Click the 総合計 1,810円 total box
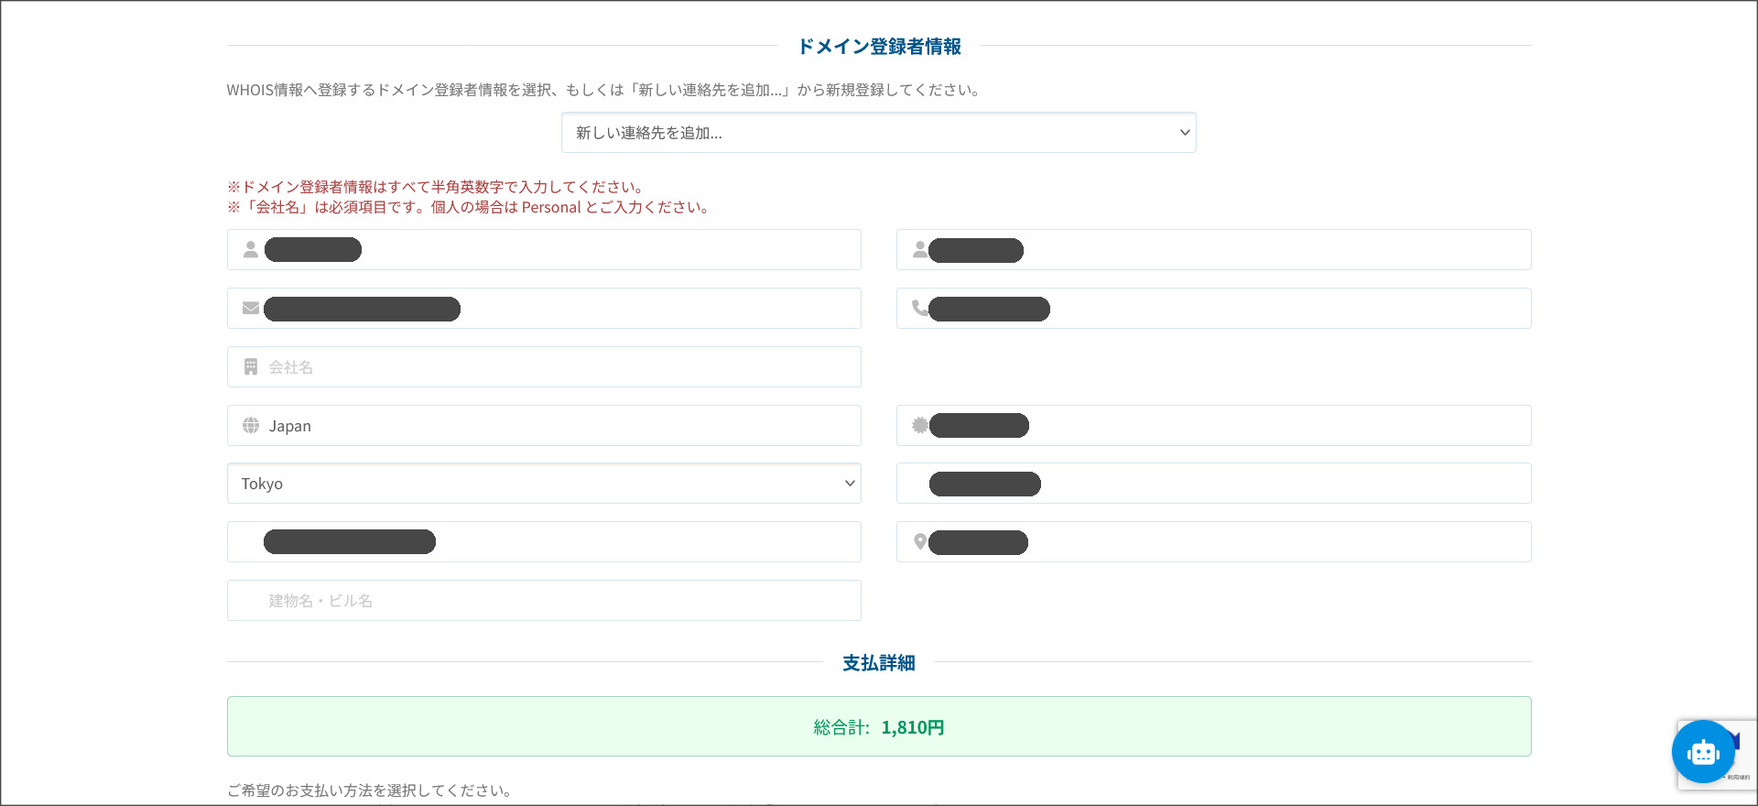Image resolution: width=1758 pixels, height=806 pixels. (x=878, y=726)
